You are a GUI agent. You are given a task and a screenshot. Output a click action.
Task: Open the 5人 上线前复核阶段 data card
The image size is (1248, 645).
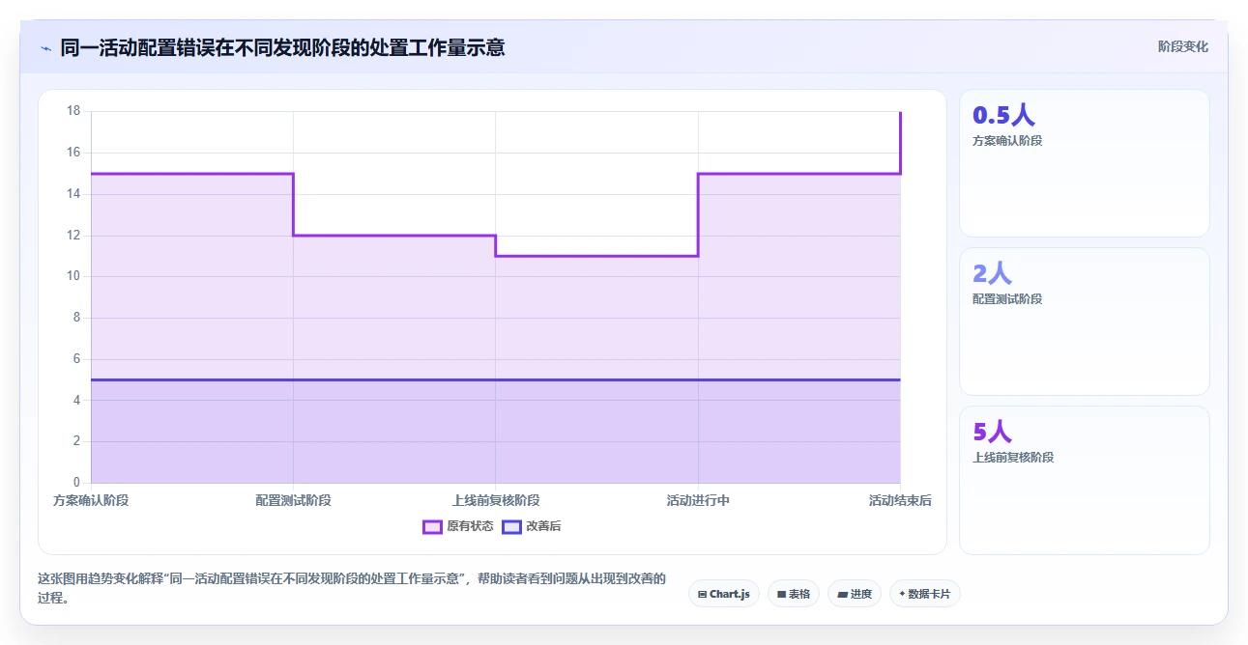pos(1084,480)
